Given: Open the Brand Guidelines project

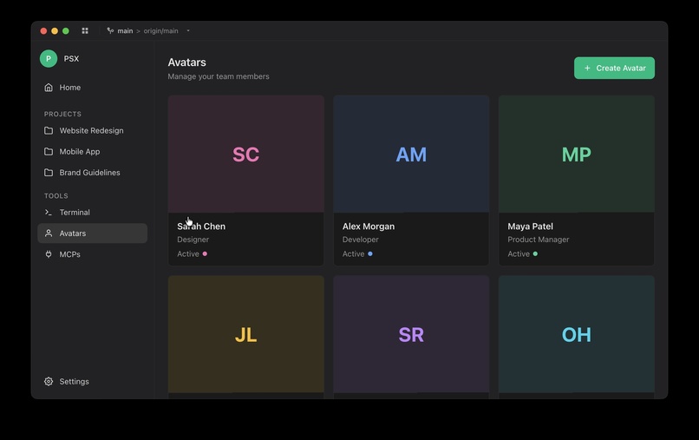Looking at the screenshot, I should (x=92, y=173).
